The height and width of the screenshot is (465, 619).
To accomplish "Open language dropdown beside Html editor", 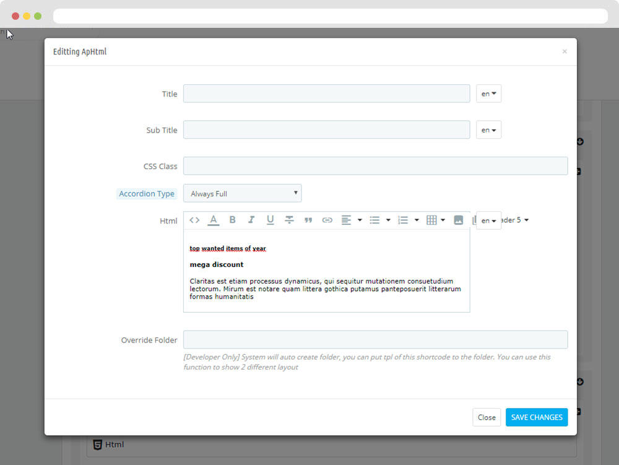I will pyautogui.click(x=489, y=220).
